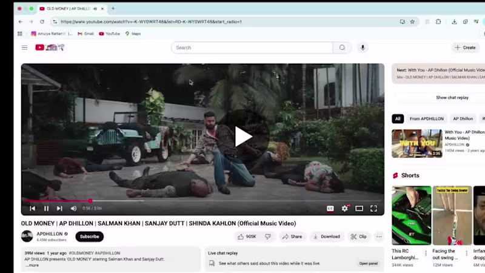Close the OLD MONEY tab
Image resolution: width=485 pixels, height=273 pixels.
(102, 8)
